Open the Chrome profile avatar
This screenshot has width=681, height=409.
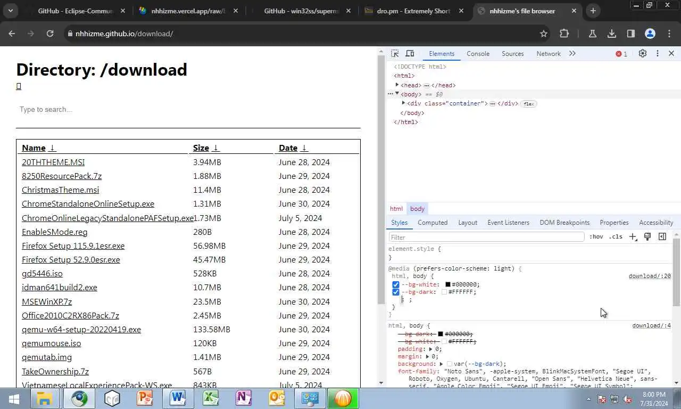click(x=650, y=34)
